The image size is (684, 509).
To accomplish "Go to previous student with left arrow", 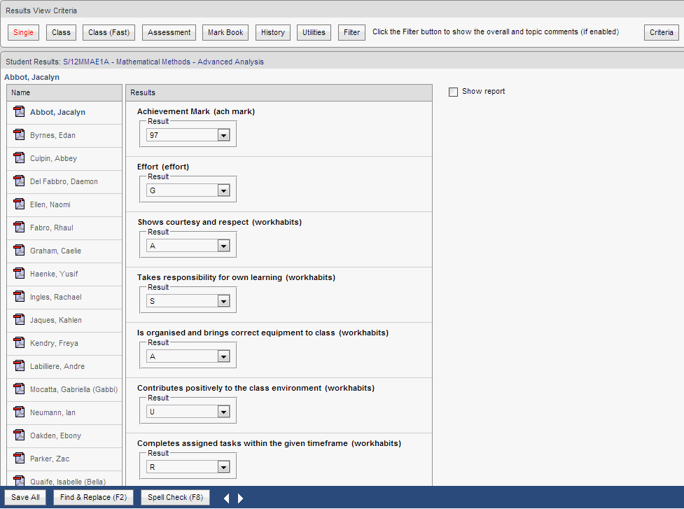I will point(226,498).
